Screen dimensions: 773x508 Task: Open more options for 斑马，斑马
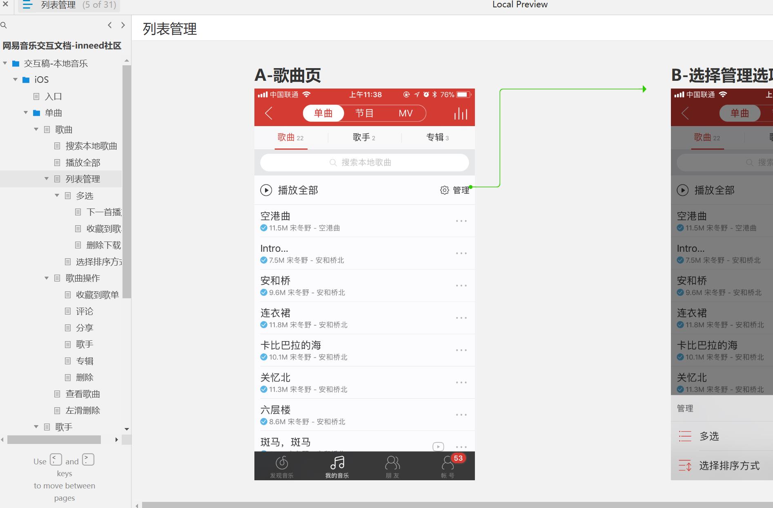(461, 447)
